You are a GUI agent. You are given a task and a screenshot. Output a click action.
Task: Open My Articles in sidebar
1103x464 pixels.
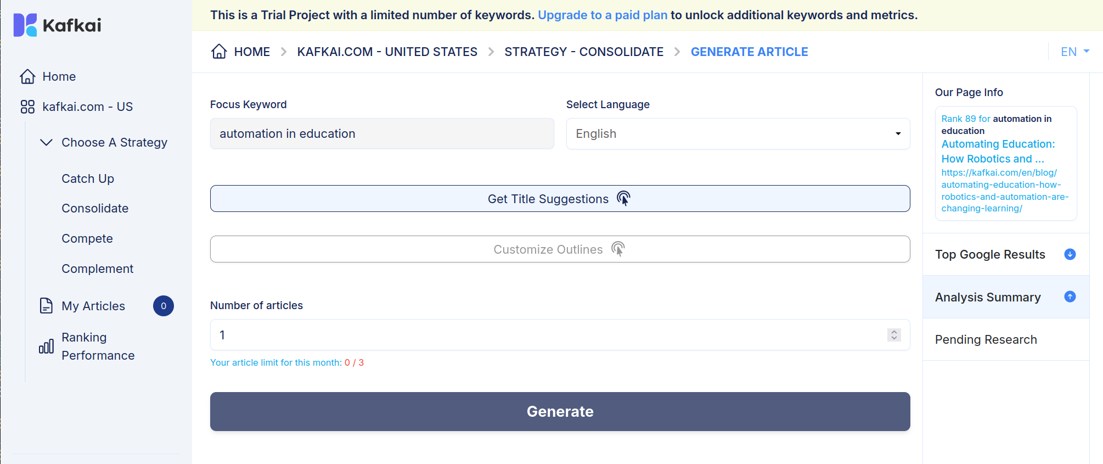tap(93, 306)
